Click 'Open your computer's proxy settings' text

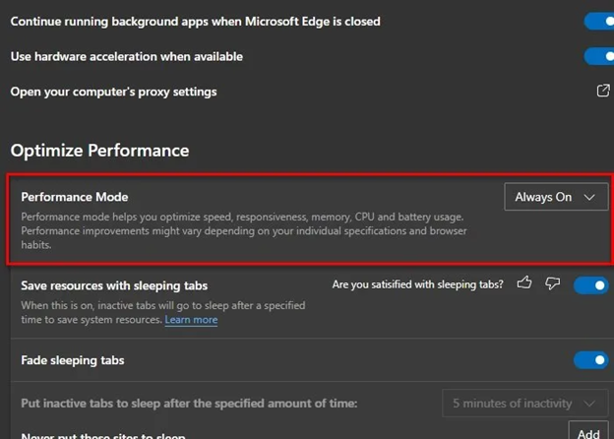click(113, 92)
